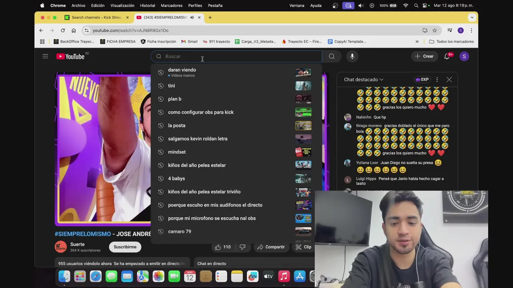
Task: Reload the page in Chrome
Action: click(63, 30)
